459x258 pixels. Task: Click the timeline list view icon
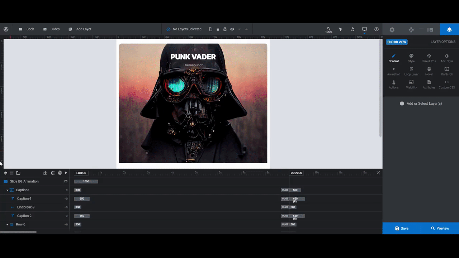[x=11, y=173]
